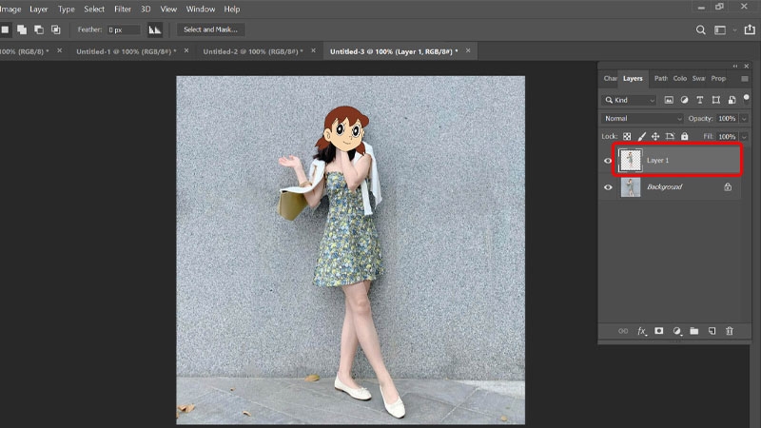Click the Link layers icon
This screenshot has width=761, height=428.
pos(623,331)
